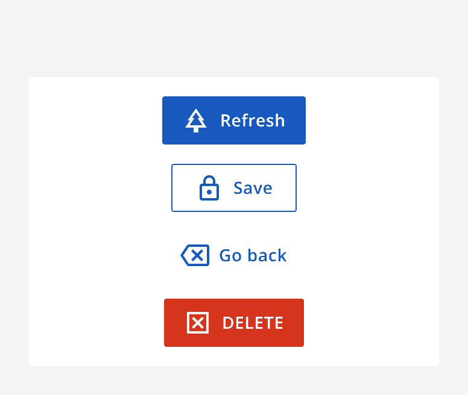
Task: Click the borderless text button with blue label
Action: 234,255
